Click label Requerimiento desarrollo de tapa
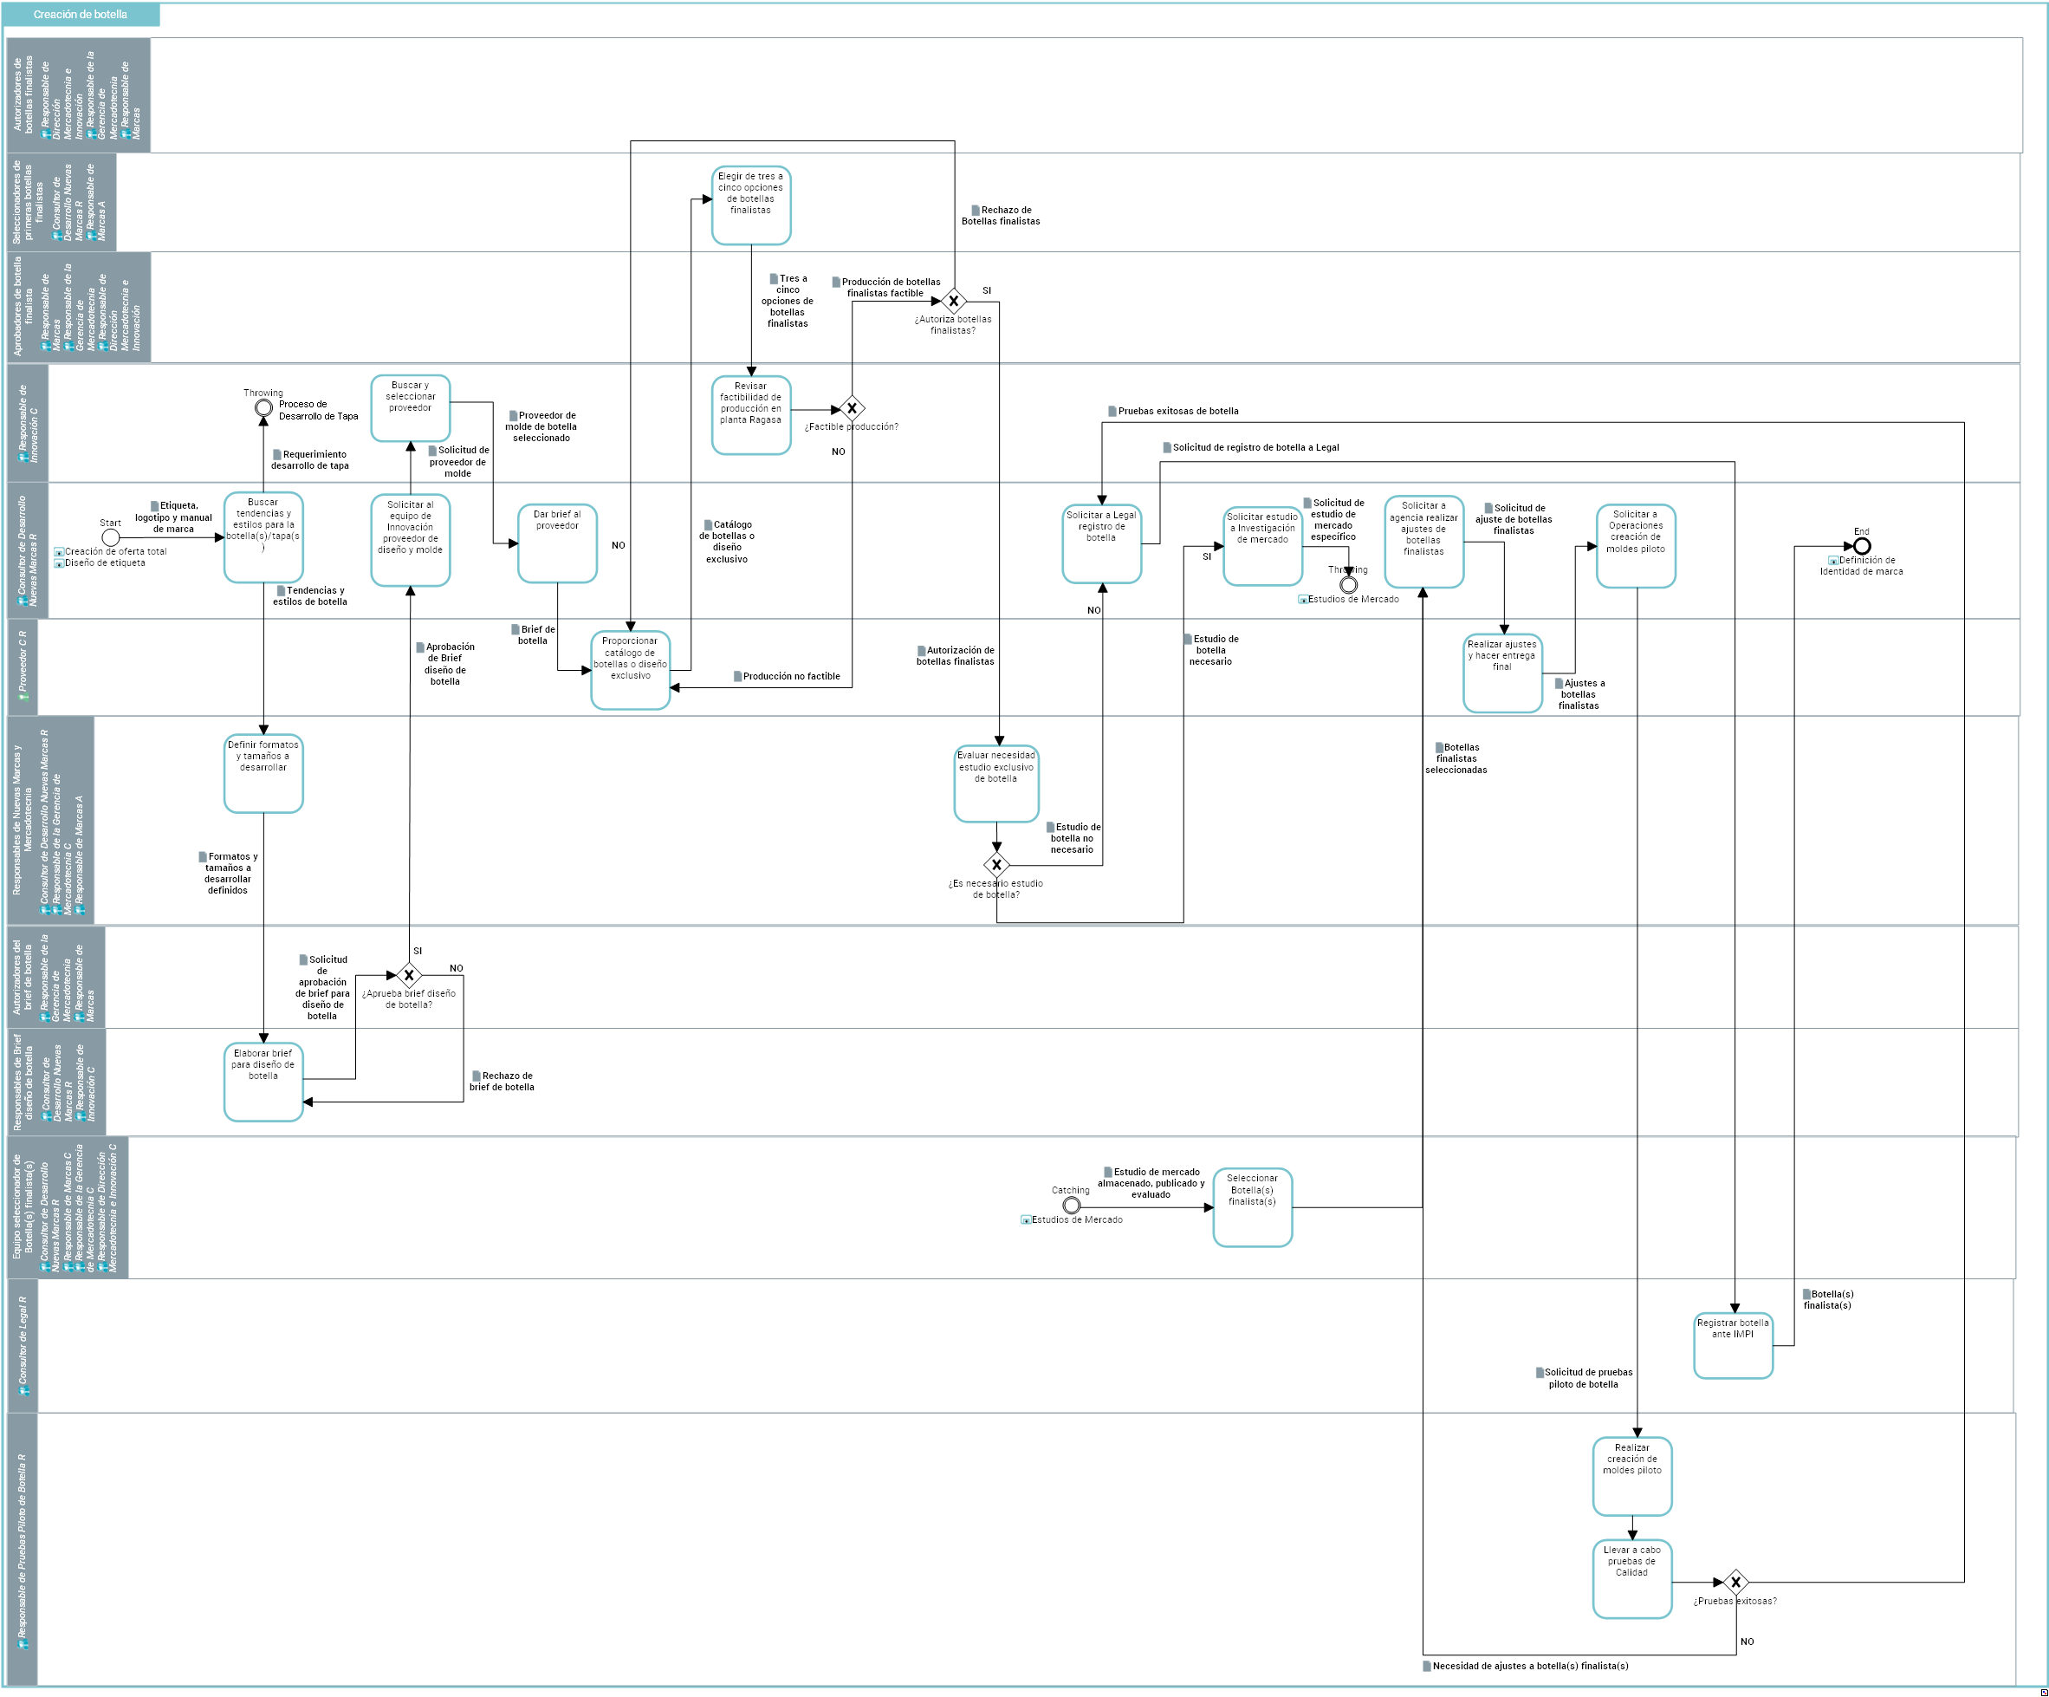 click(309, 459)
